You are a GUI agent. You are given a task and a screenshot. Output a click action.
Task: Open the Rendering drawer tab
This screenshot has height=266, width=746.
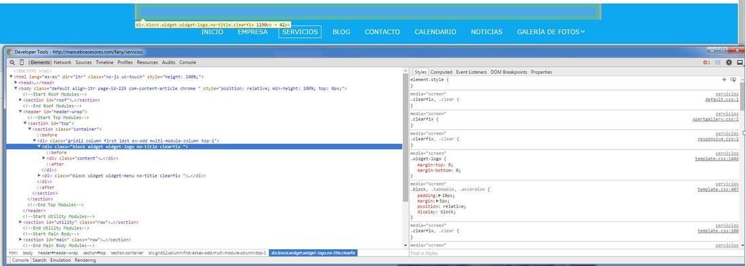pos(85,261)
